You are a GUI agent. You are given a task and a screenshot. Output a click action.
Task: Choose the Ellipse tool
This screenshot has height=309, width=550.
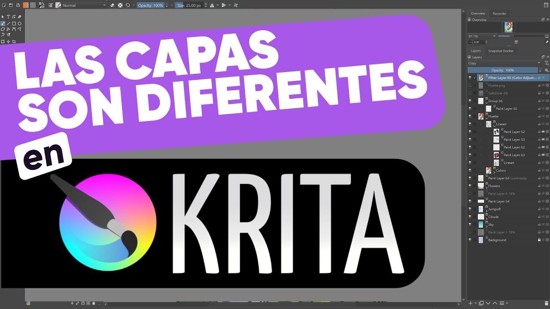(19, 24)
